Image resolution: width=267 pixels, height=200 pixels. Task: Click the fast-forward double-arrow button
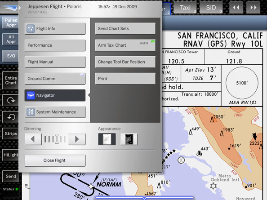[x=253, y=8]
